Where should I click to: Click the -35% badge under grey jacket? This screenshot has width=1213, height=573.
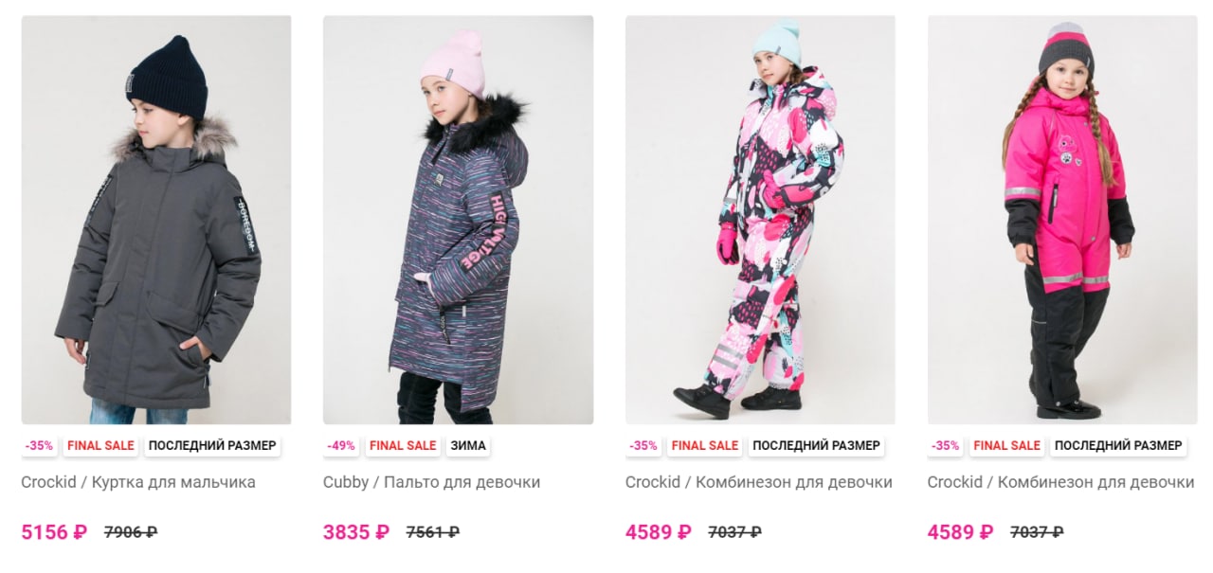pyautogui.click(x=40, y=445)
